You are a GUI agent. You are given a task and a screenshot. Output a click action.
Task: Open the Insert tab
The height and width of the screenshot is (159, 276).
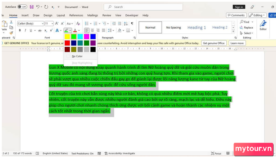(x=25, y=15)
